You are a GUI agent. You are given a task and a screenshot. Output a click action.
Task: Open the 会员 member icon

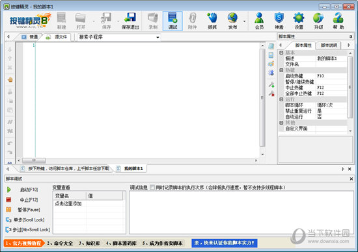click(259, 21)
